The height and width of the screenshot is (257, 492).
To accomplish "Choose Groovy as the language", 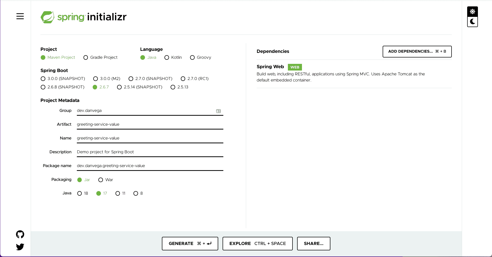I will click(192, 57).
